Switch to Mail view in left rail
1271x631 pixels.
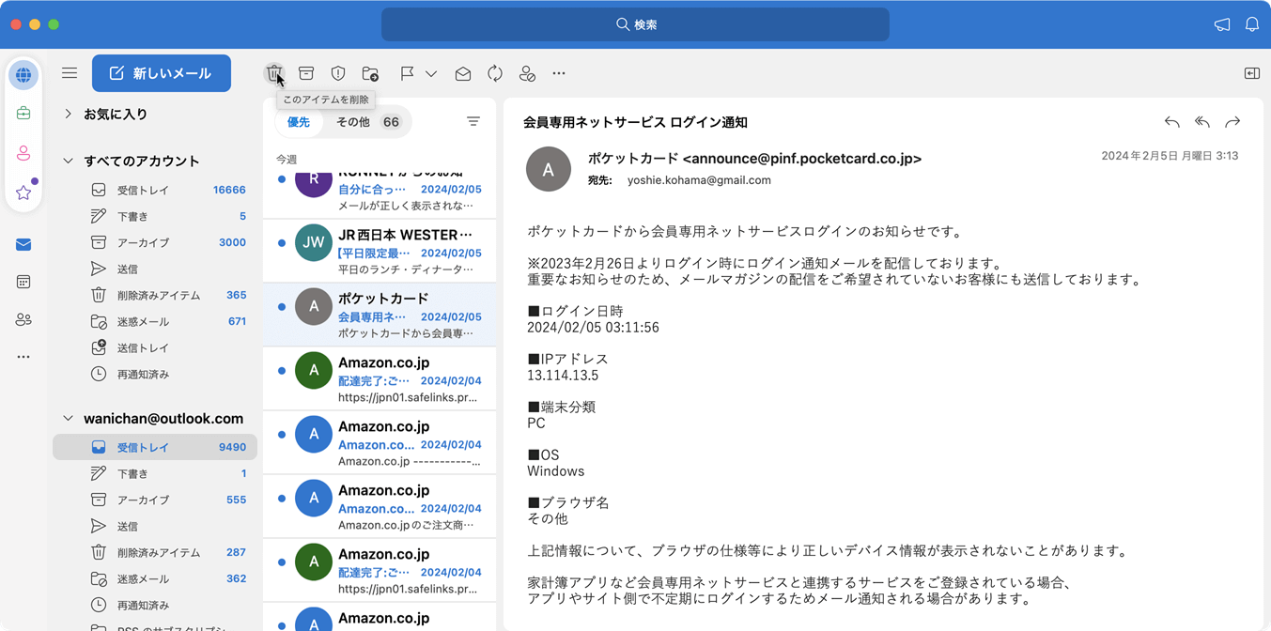(23, 245)
